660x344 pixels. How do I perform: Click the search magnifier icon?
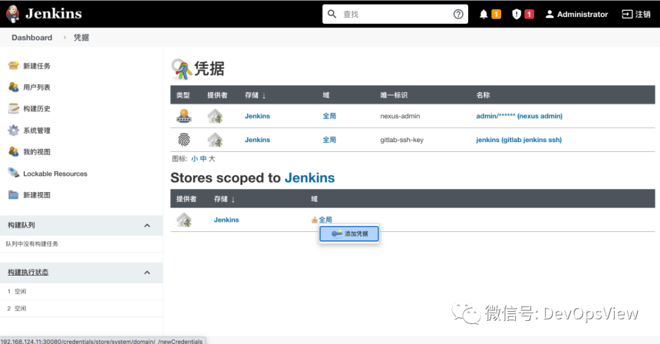(x=332, y=14)
